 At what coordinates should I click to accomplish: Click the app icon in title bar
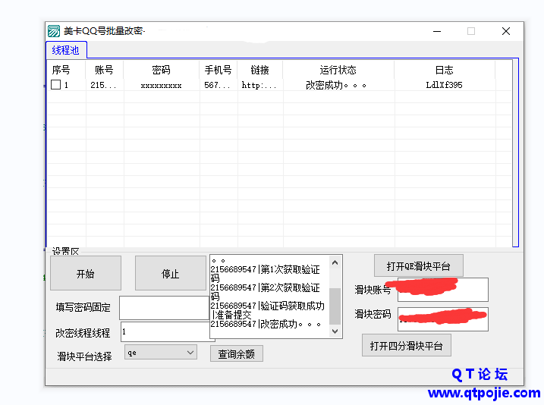click(54, 31)
